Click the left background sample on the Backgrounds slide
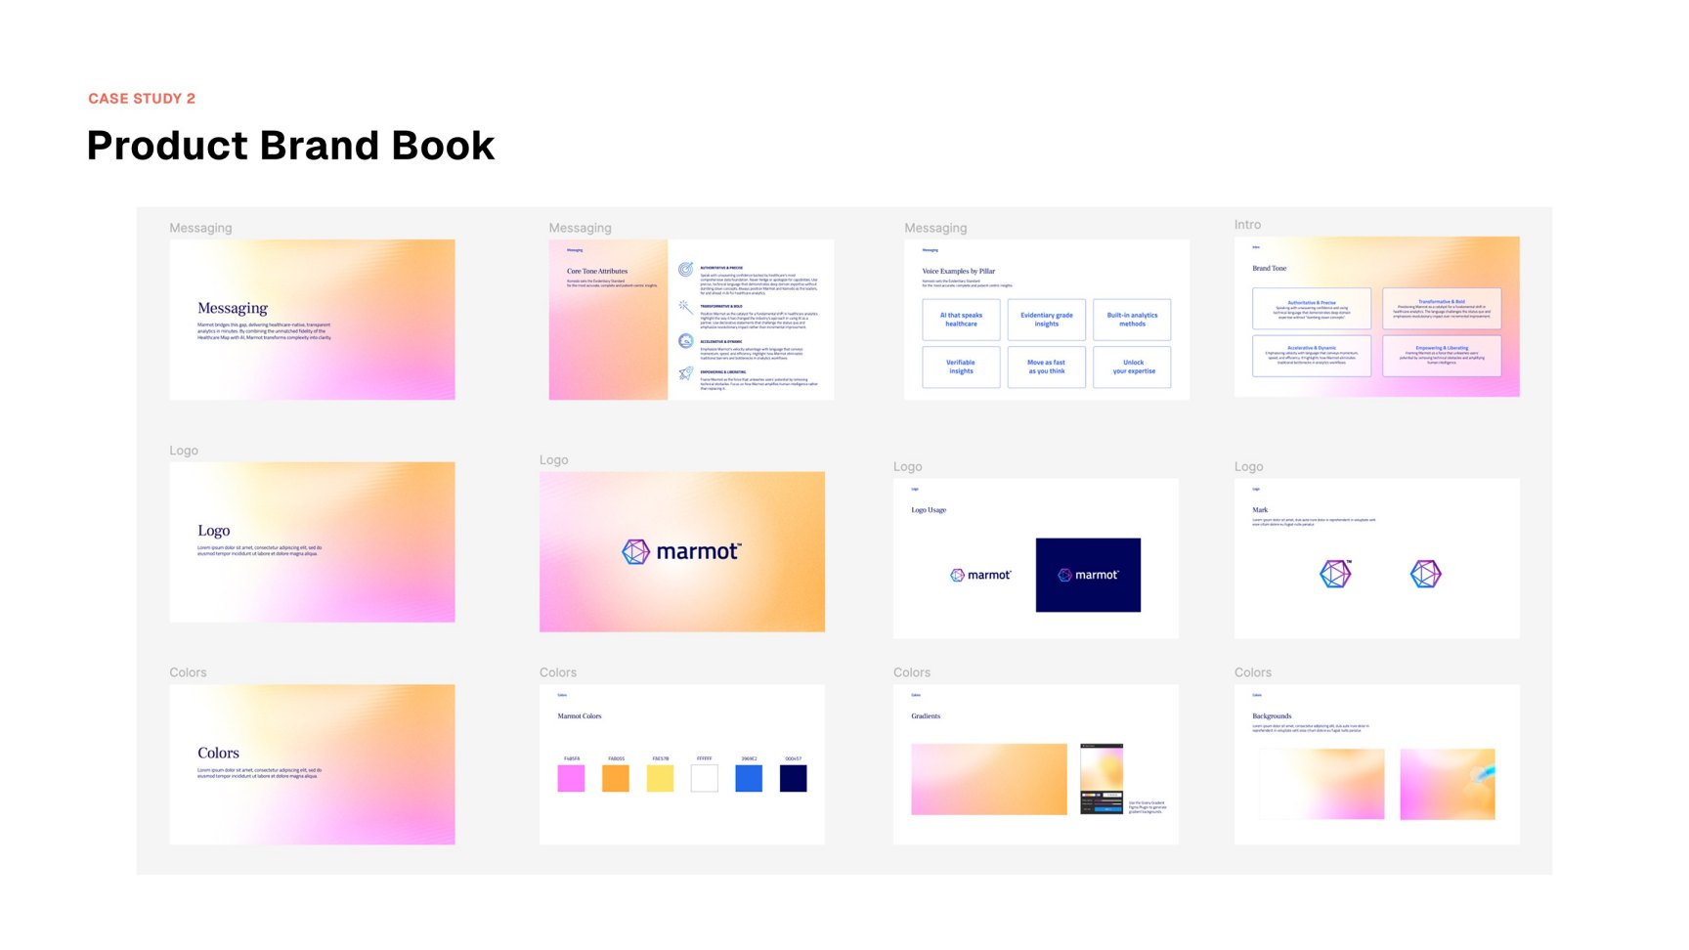Screen dimensions: 1689x950 pos(1321,784)
